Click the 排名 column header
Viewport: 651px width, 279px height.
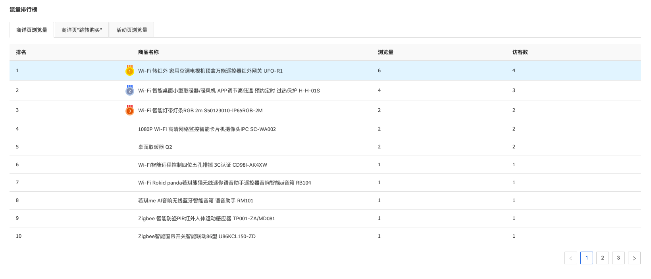(x=21, y=52)
